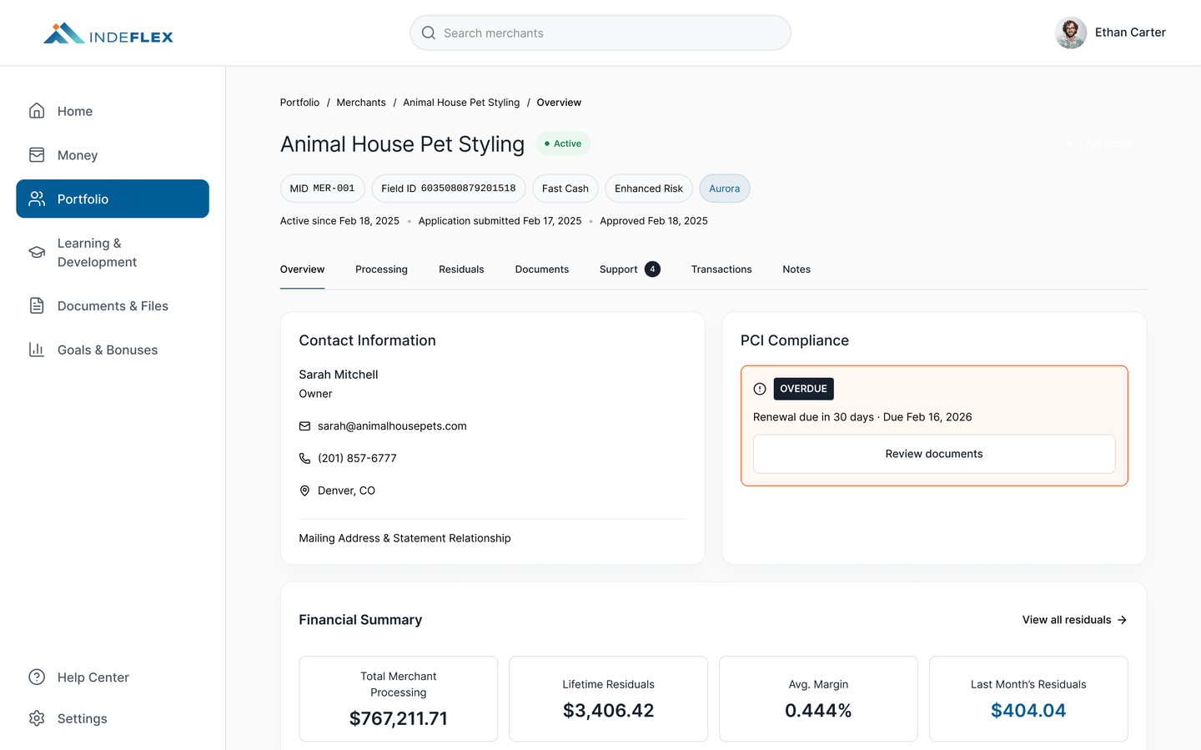Go to Portfolio in the breadcrumb

pos(299,103)
